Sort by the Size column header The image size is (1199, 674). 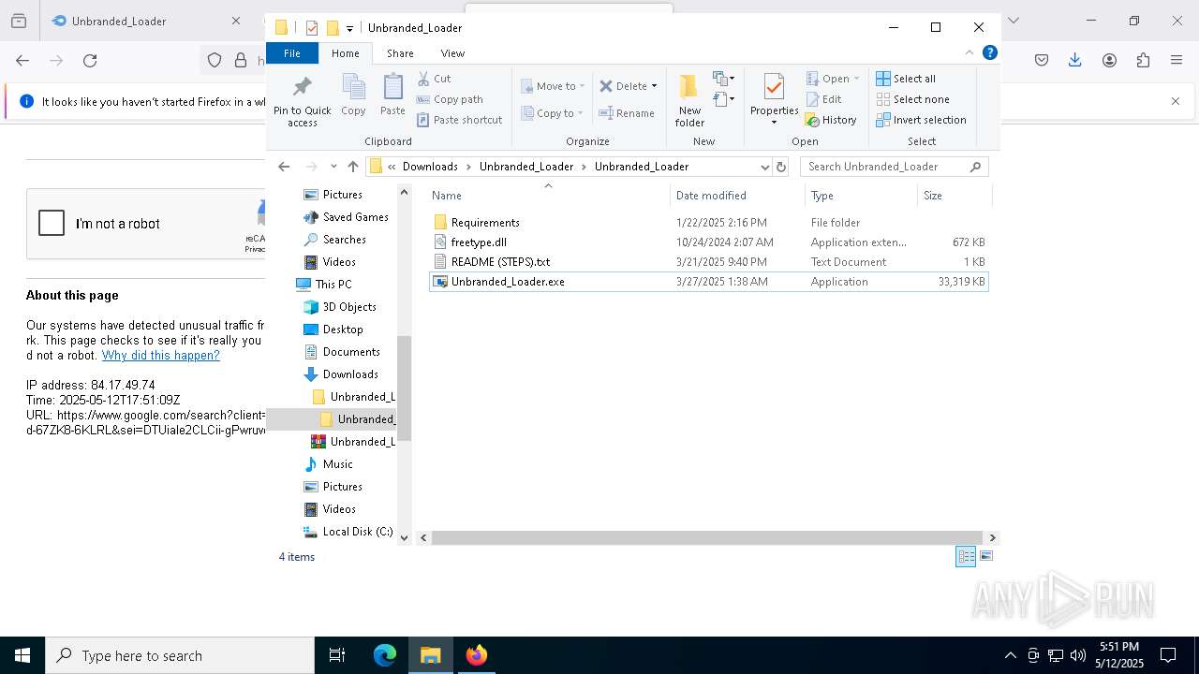[954, 196]
